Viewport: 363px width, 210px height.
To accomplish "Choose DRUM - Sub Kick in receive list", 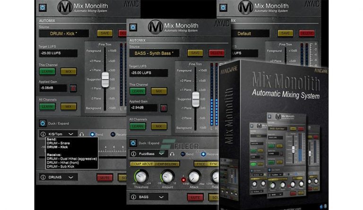I will tap(61, 167).
